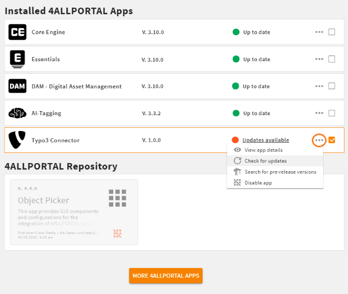The width and height of the screenshot is (348, 294).
Task: Click the Updates available link
Action: pos(266,140)
